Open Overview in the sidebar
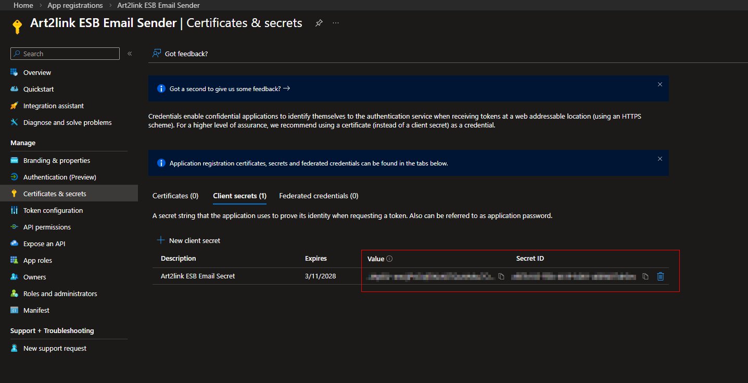Viewport: 748px width, 383px height. [37, 72]
